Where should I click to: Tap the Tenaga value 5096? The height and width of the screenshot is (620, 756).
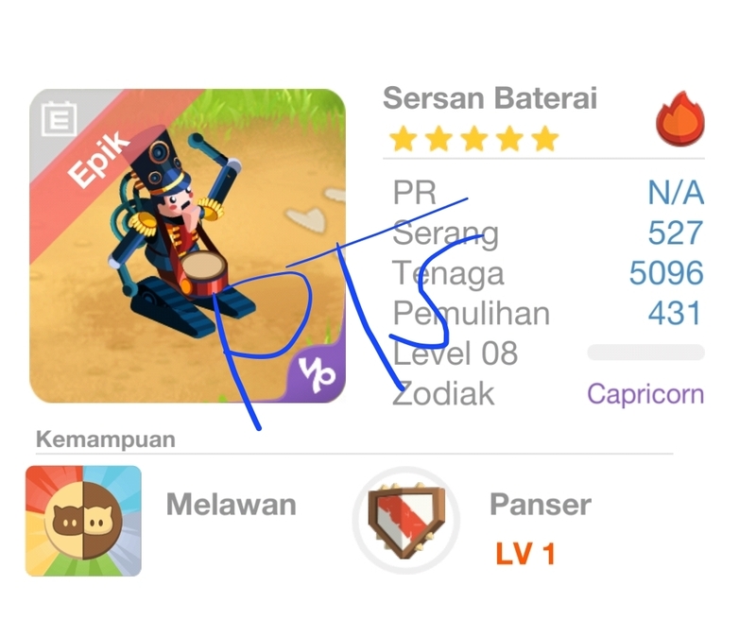click(x=666, y=273)
